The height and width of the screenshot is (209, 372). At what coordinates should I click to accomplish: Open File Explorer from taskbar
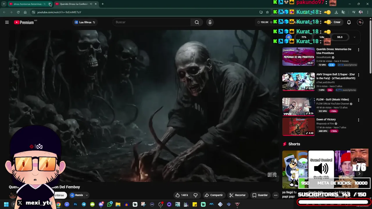[118, 204]
